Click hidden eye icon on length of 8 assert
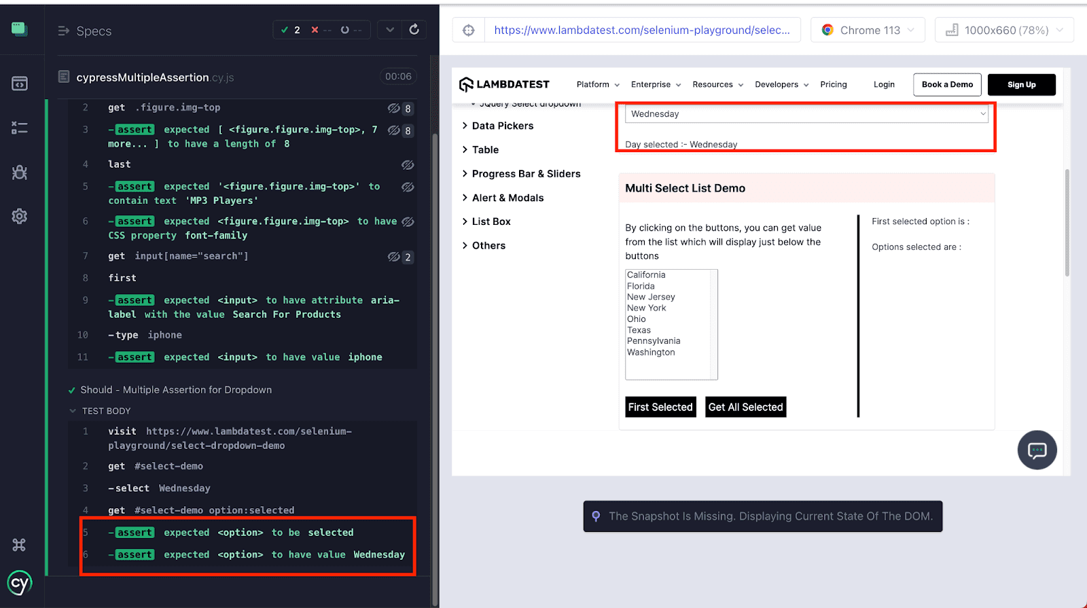Viewport: 1087px width, 608px height. coord(394,130)
